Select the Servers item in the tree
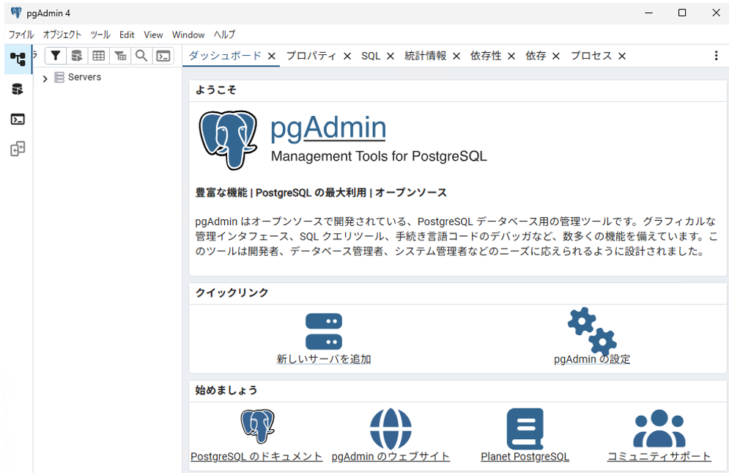Viewport: 729px width, 473px height. click(x=84, y=77)
